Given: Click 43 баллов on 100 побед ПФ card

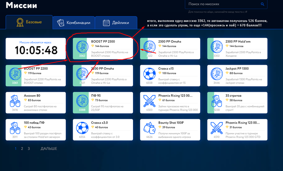Looking at the screenshot, I should tap(34, 127).
